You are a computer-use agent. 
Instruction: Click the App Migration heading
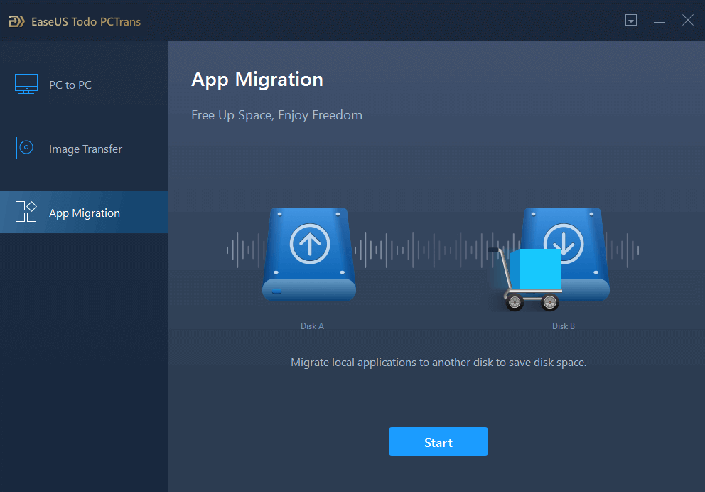[257, 80]
